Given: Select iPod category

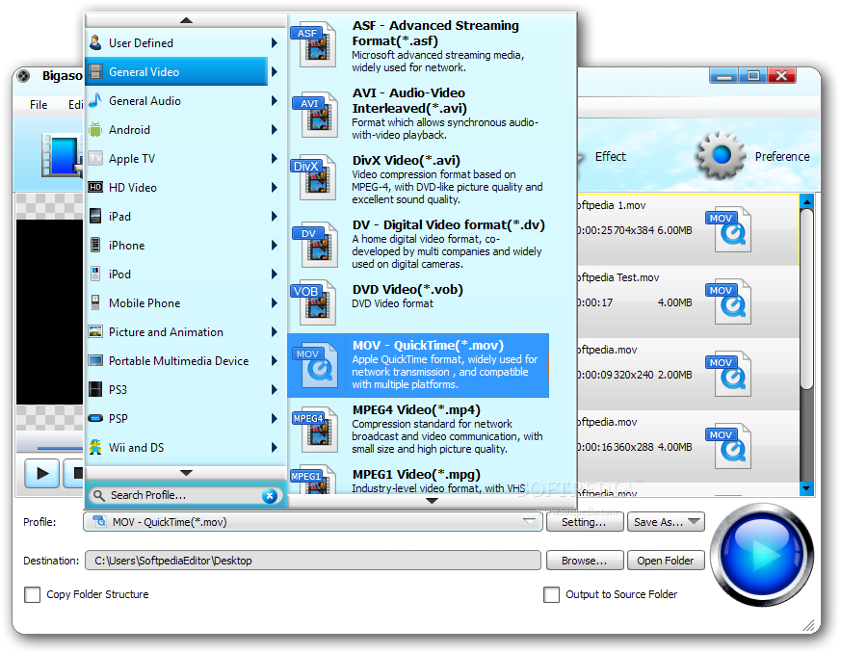Looking at the screenshot, I should point(176,274).
